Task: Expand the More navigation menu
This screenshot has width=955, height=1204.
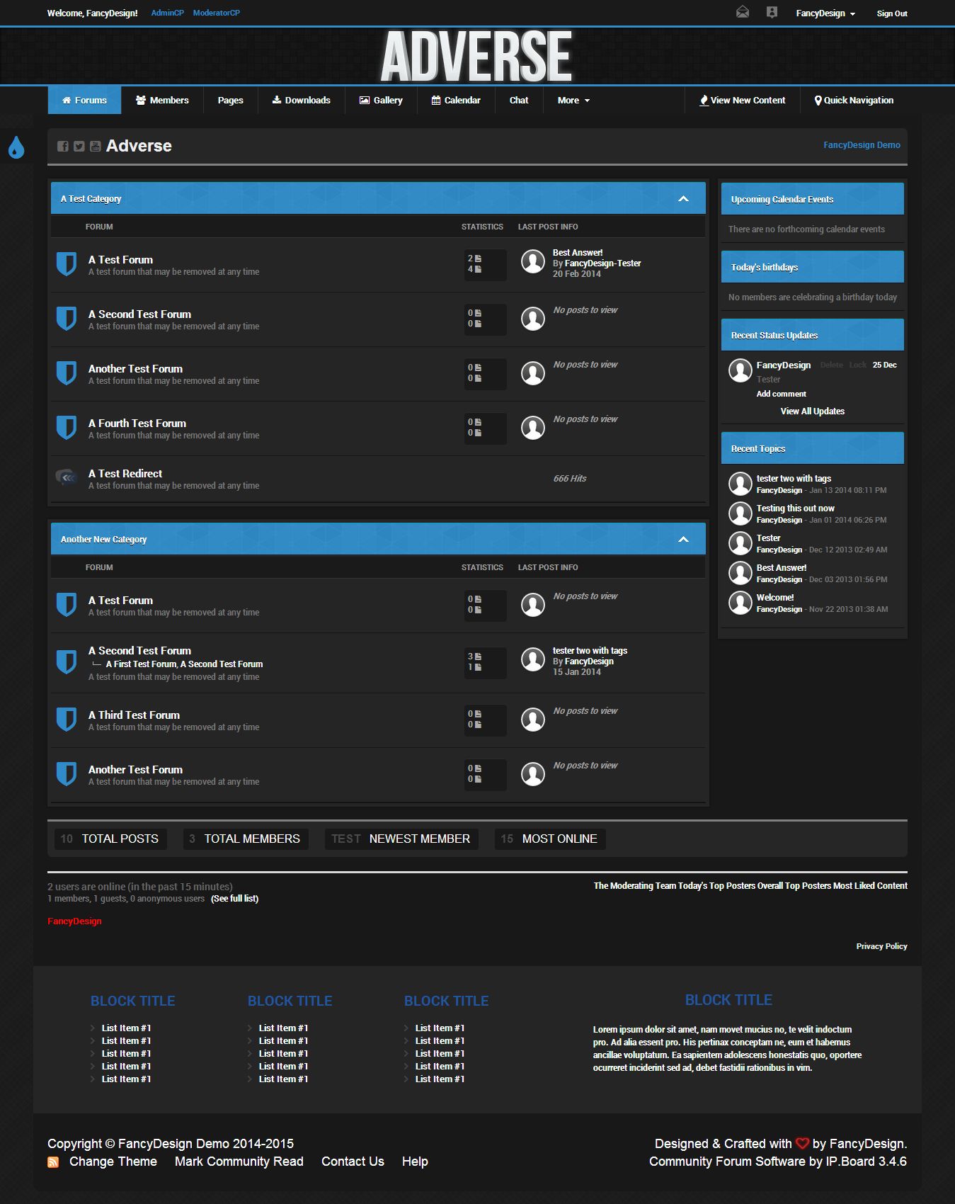Action: pos(573,101)
